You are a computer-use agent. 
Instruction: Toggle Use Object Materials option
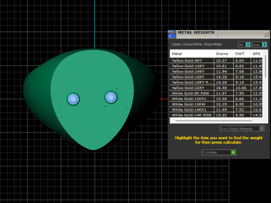(x=242, y=129)
